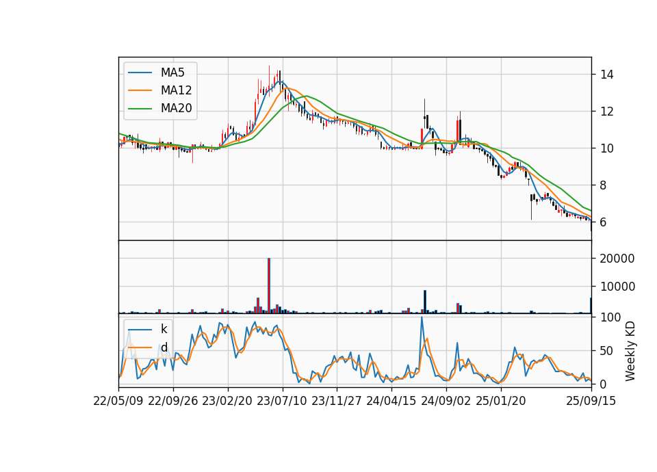This screenshot has width=657, height=472.
Task: Click the volume axis value 20000
Action: pos(617,259)
